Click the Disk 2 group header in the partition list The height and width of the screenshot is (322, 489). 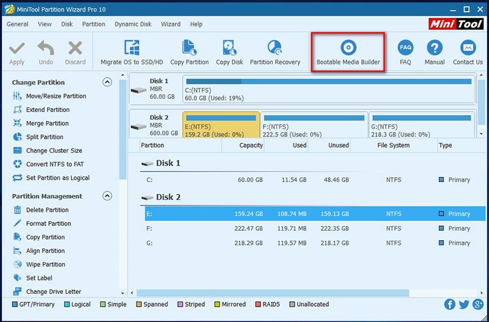pyautogui.click(x=161, y=197)
